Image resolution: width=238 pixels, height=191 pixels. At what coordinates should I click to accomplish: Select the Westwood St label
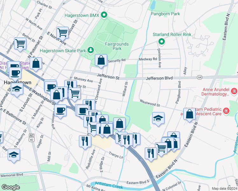[x=150, y=103]
